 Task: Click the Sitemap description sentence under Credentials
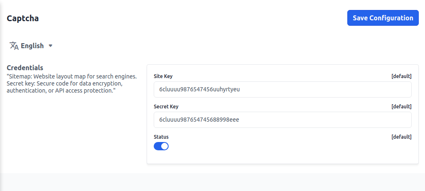coord(71,77)
